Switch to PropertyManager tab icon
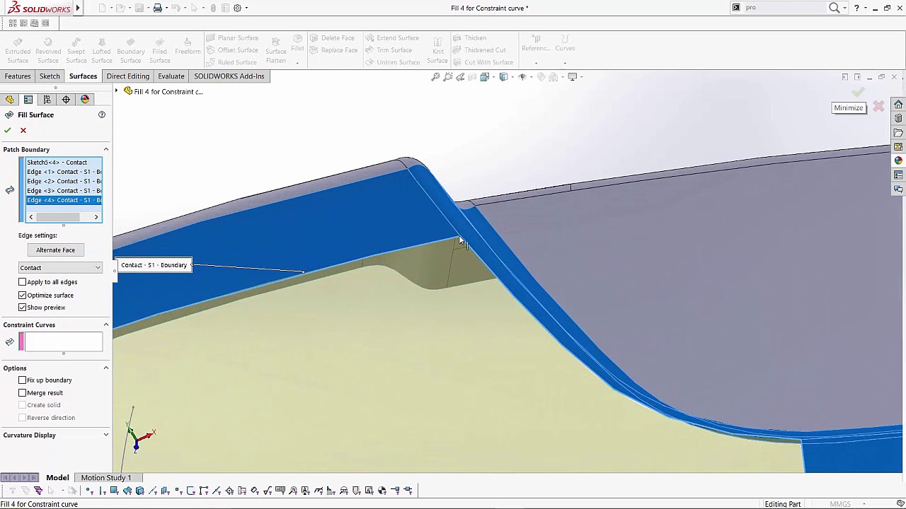This screenshot has height=509, width=906. [28, 100]
